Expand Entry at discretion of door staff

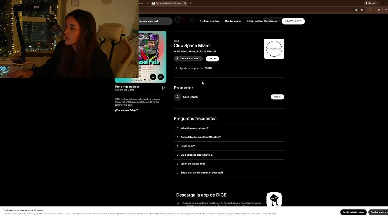click(229, 173)
